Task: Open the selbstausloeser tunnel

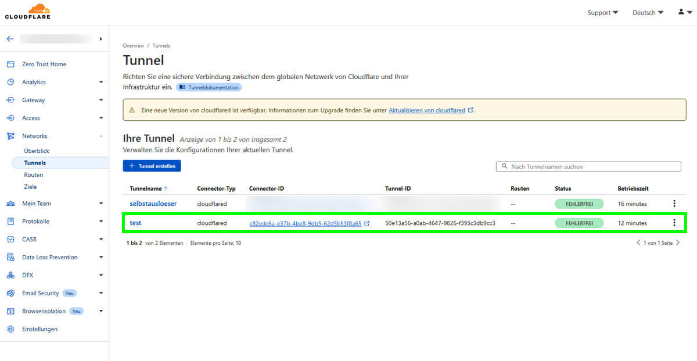Action: point(153,203)
